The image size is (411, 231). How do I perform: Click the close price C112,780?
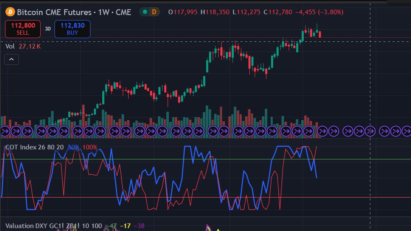pos(278,12)
